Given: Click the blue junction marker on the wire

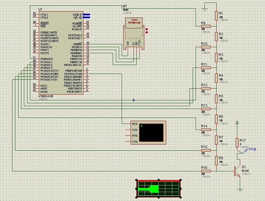Looking at the screenshot, I should coord(133,100).
